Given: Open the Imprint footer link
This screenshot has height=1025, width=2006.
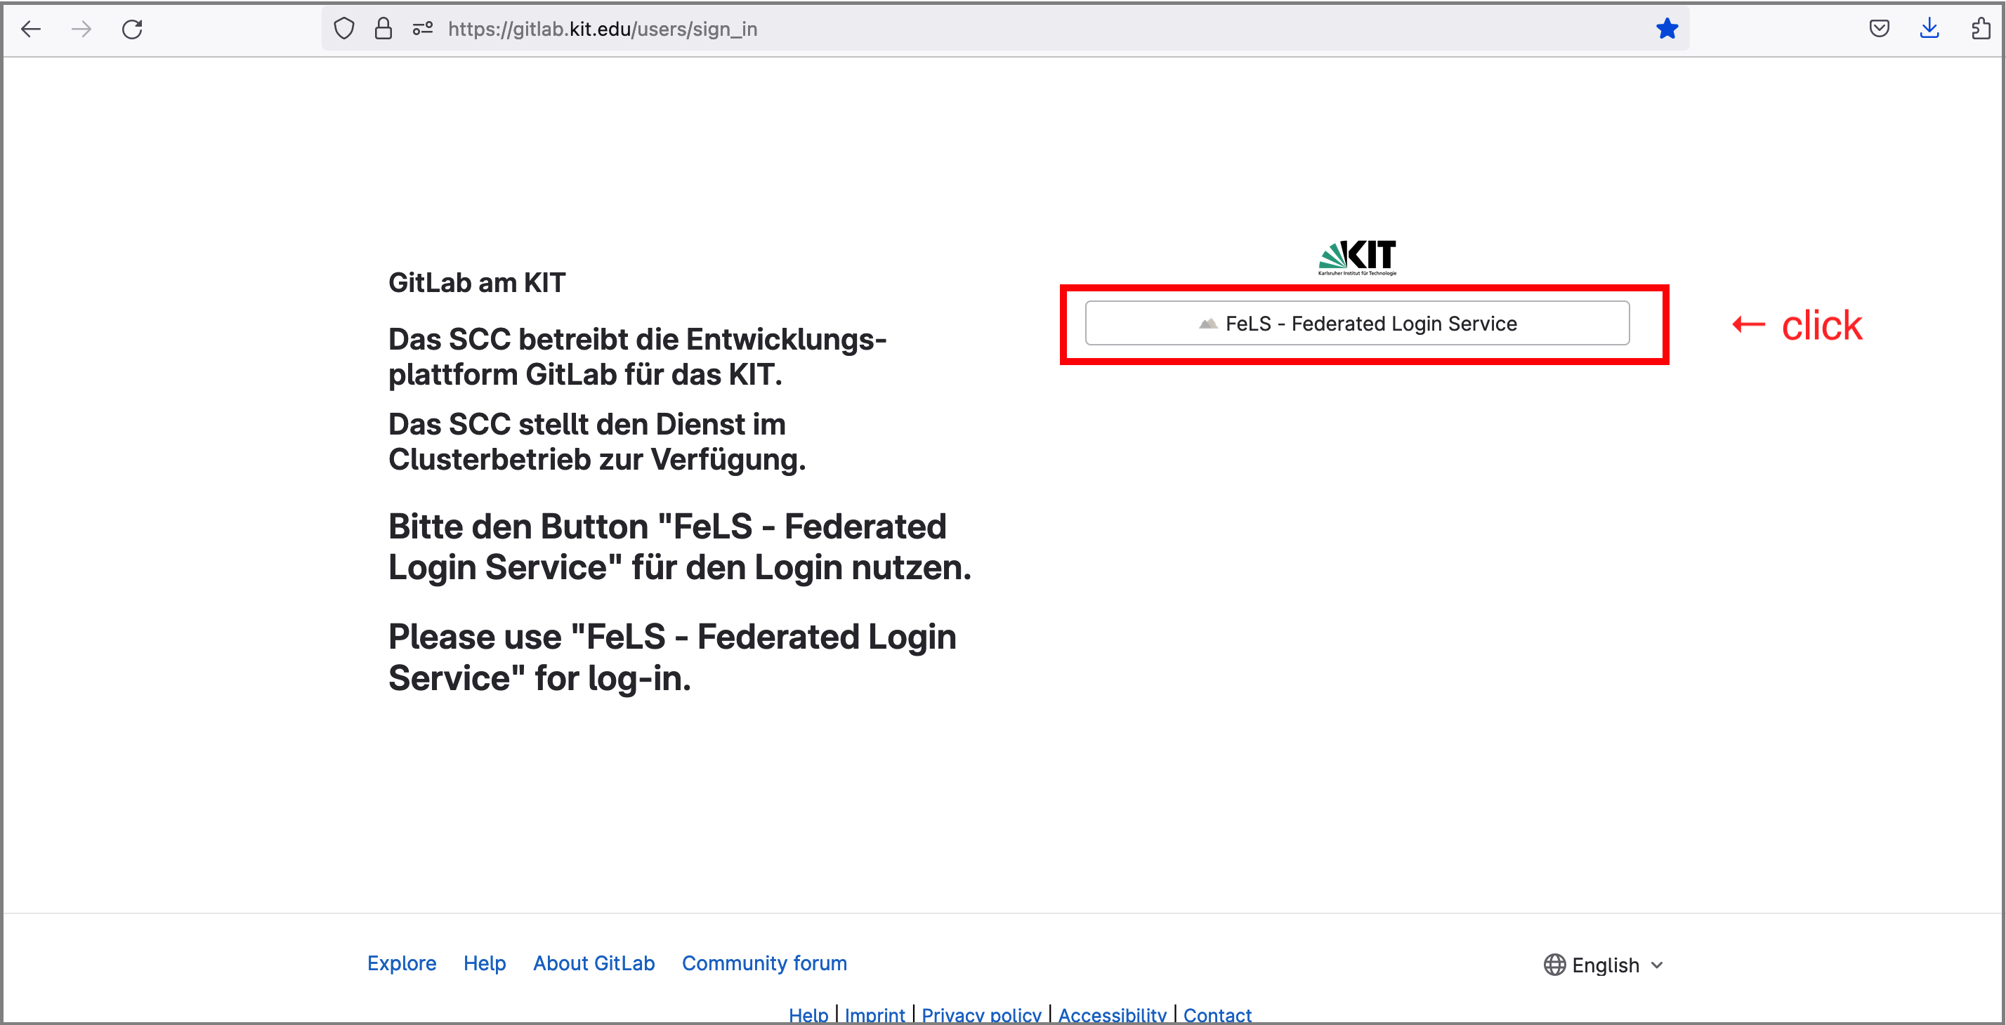Looking at the screenshot, I should point(874,1014).
